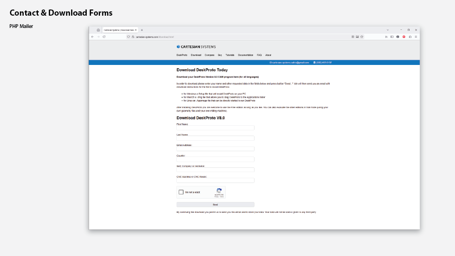Image resolution: width=455 pixels, height=256 pixels.
Task: Select the FAQ navigation link
Action: click(259, 55)
